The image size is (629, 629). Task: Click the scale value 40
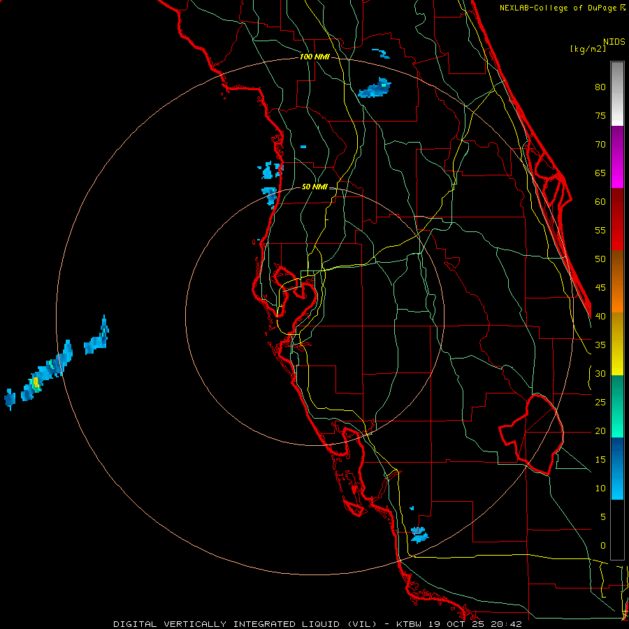click(x=600, y=317)
